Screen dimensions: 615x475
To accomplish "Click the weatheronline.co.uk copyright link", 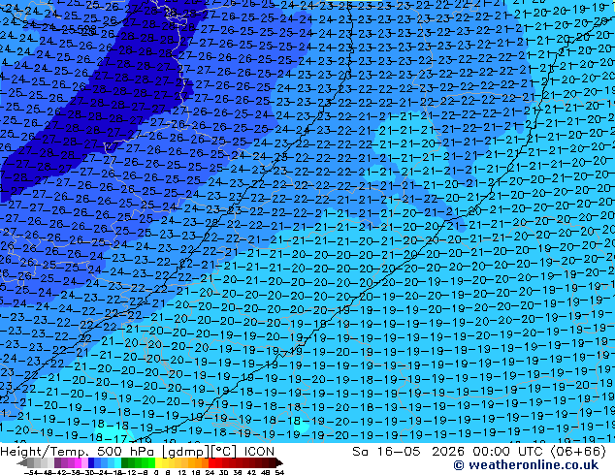I will (x=526, y=465).
